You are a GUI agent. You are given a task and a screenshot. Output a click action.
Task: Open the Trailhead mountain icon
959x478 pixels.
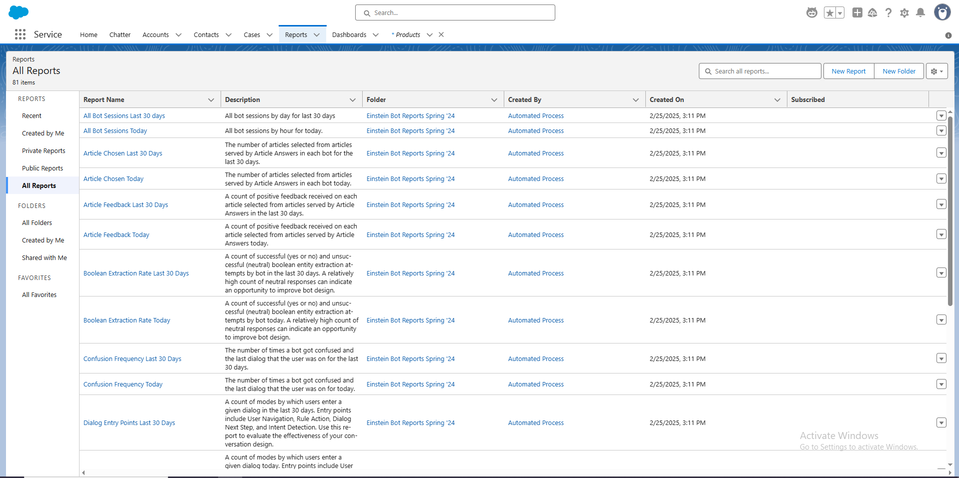[872, 12]
